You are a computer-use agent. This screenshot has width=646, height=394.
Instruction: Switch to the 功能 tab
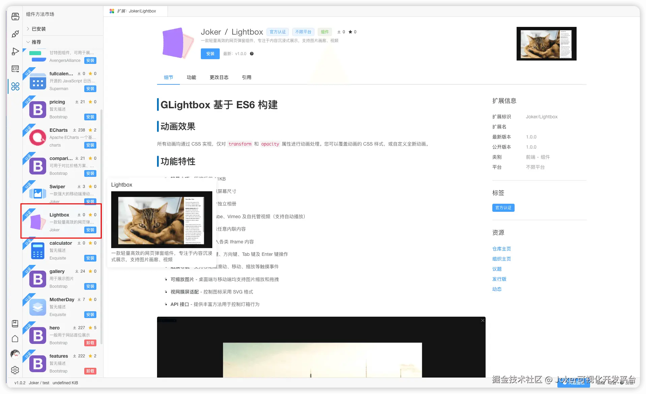192,77
